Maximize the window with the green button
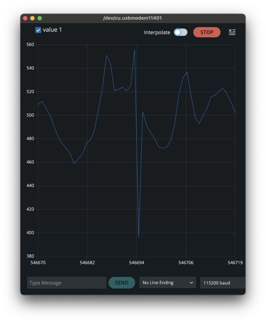 coord(40,18)
